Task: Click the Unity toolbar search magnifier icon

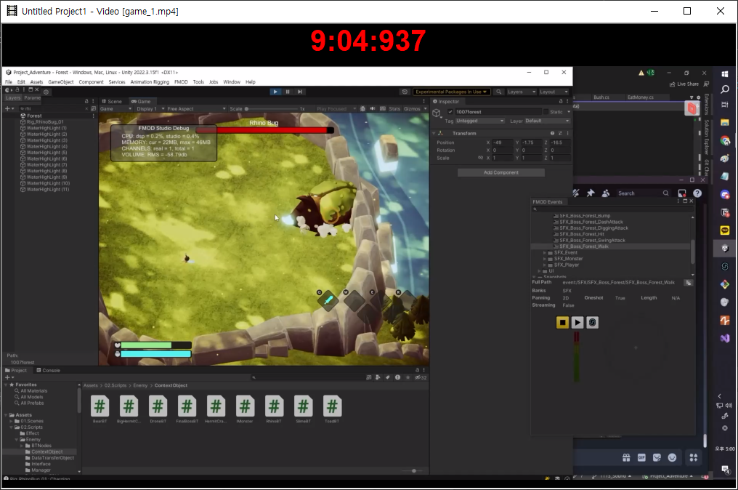Action: click(499, 92)
